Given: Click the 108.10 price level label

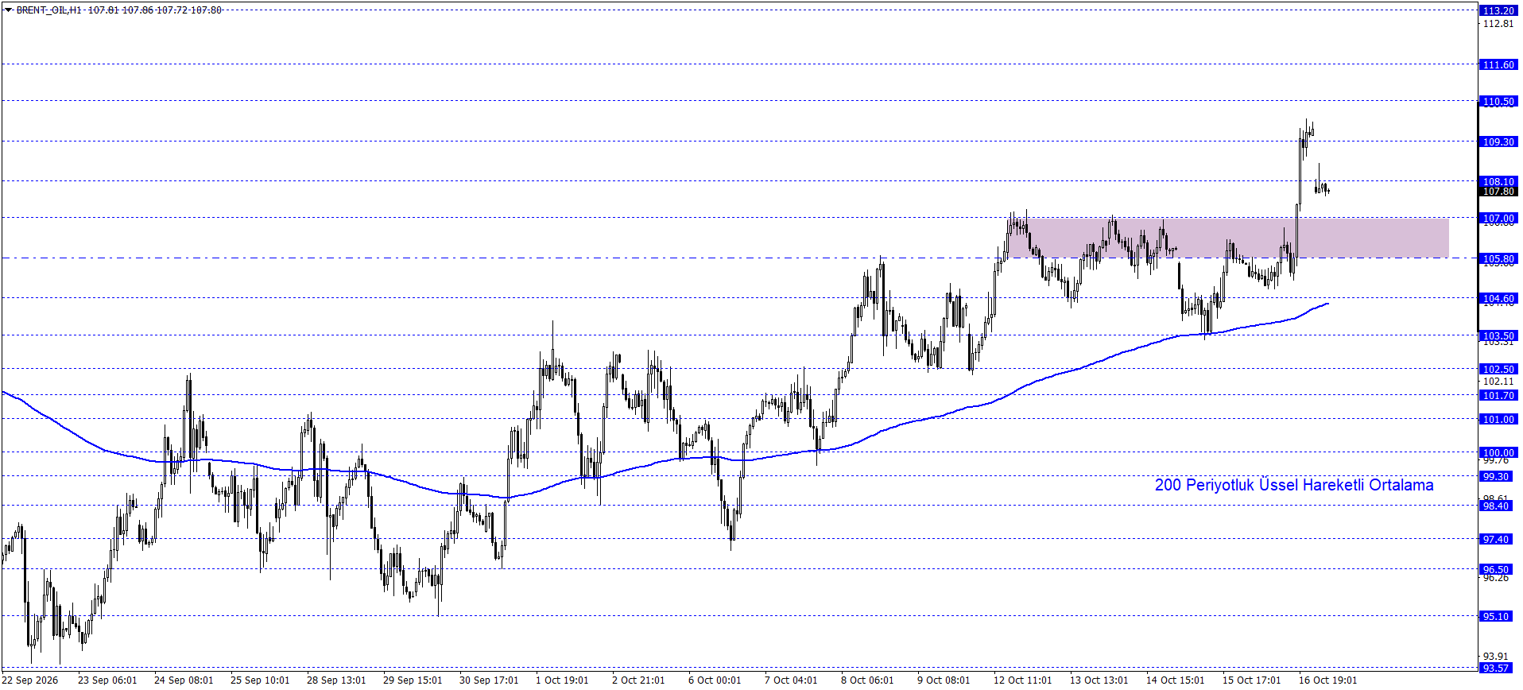Looking at the screenshot, I should 1498,181.
